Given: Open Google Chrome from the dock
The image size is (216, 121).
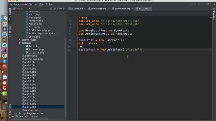Looking at the screenshot, I should coord(4,56).
